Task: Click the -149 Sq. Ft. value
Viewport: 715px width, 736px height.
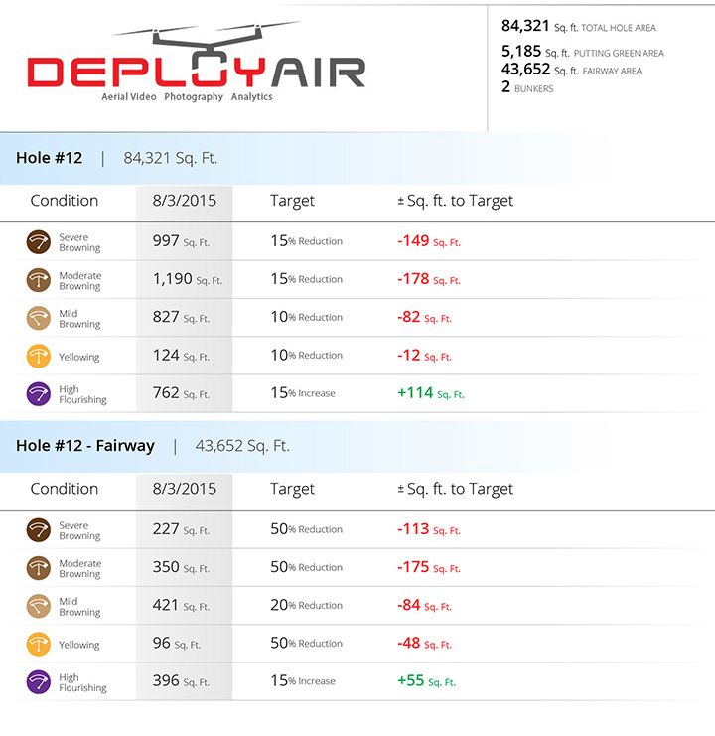Action: [429, 241]
